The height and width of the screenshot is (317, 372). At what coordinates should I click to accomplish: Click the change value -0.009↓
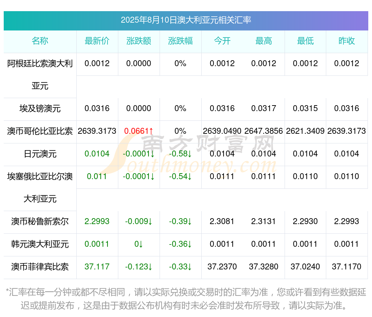tap(138, 221)
